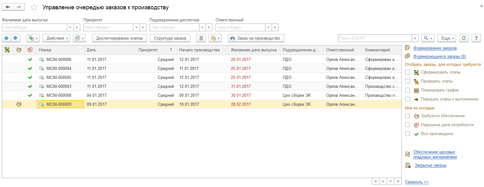Enable Передать этапы к выполнению checkbox
This screenshot has height=187, width=484.
click(x=408, y=99)
